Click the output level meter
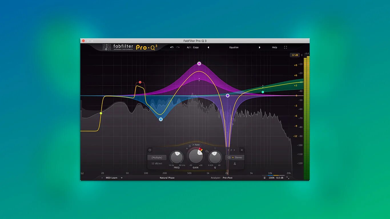The width and height of the screenshot is (390, 219). 306,118
